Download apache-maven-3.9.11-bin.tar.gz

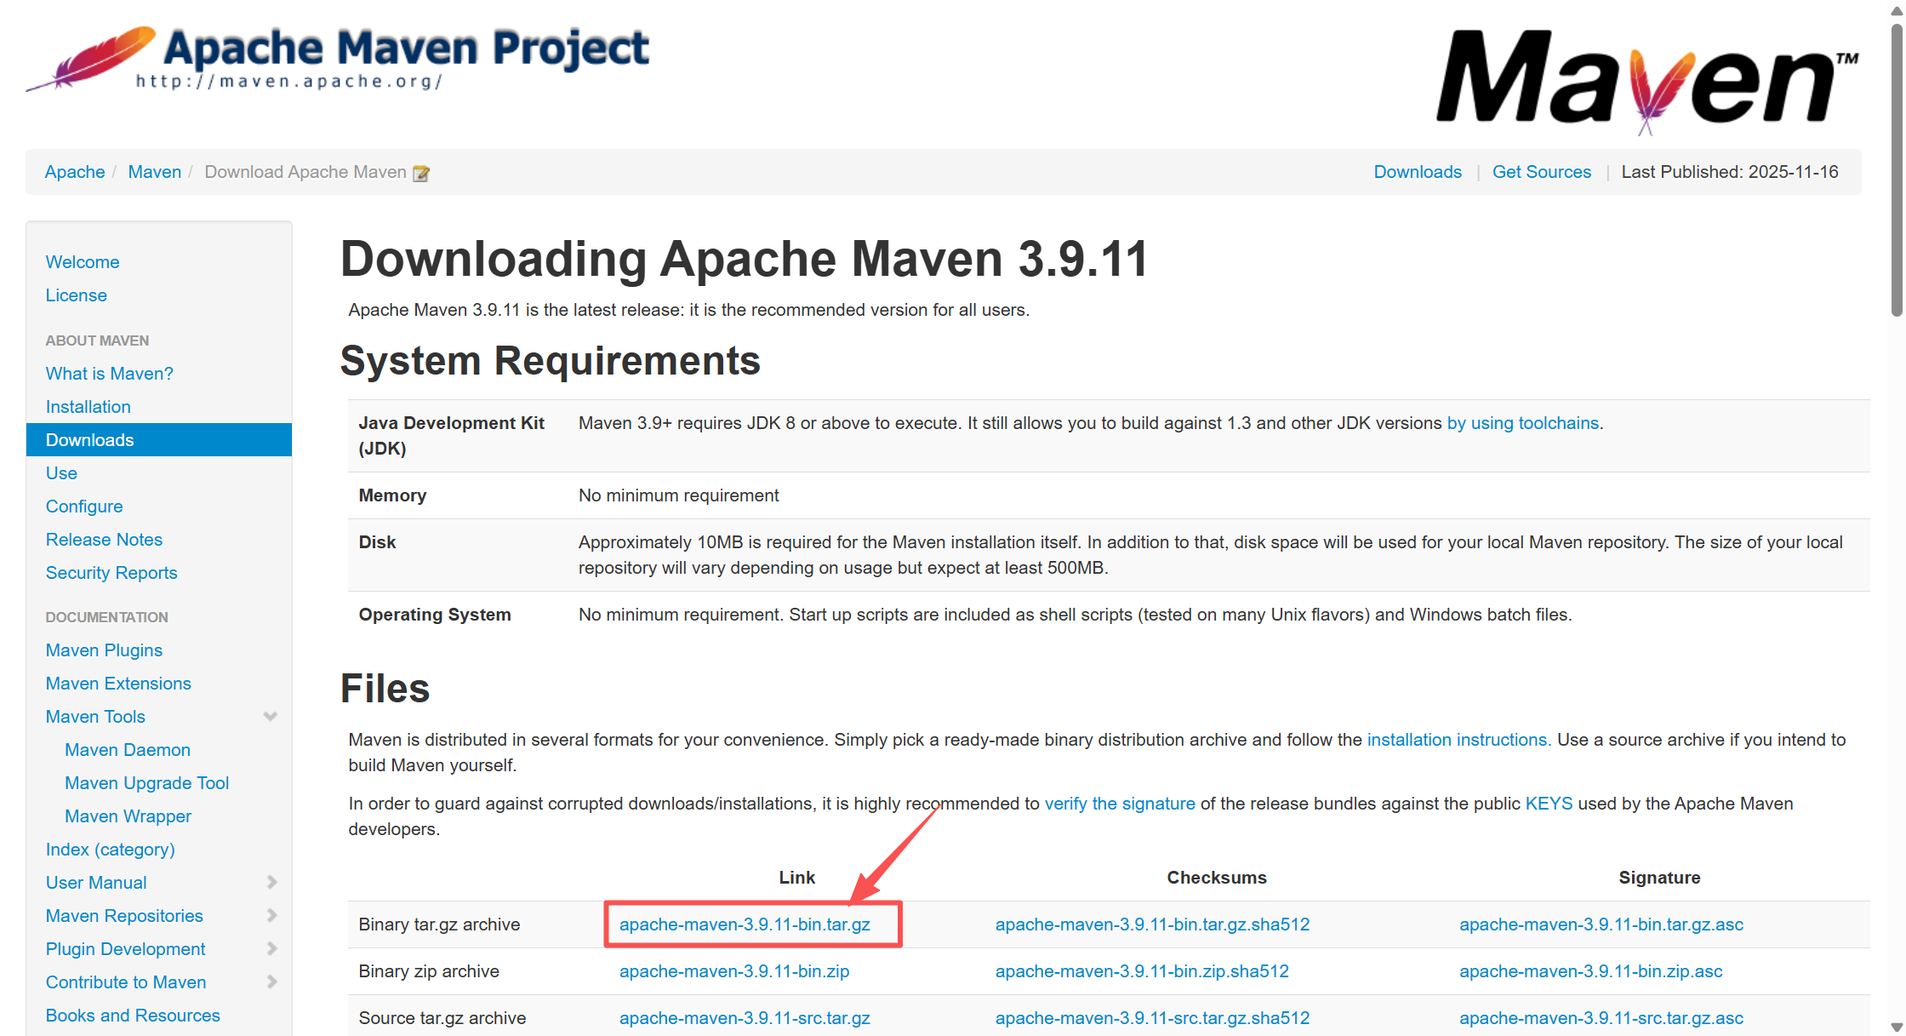coord(745,924)
